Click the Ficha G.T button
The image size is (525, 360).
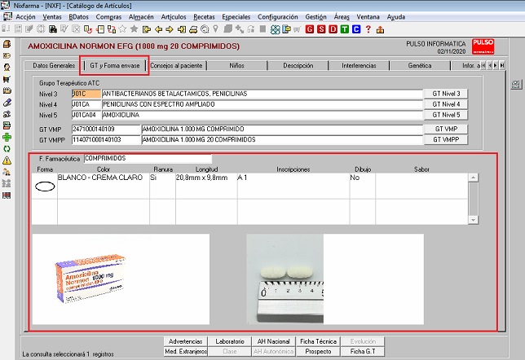[363, 351]
